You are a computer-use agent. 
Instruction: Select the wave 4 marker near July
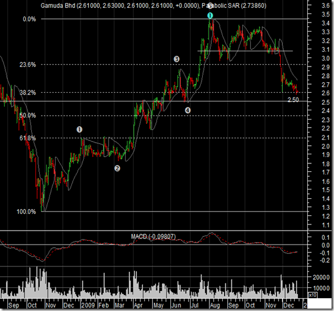(x=187, y=110)
